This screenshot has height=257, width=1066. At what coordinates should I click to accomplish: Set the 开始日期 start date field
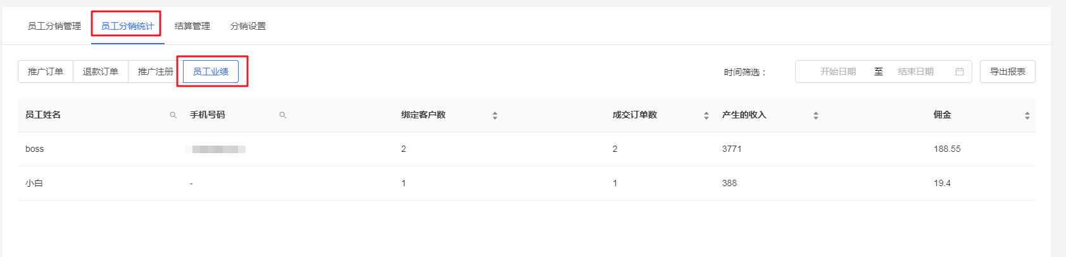click(x=837, y=72)
